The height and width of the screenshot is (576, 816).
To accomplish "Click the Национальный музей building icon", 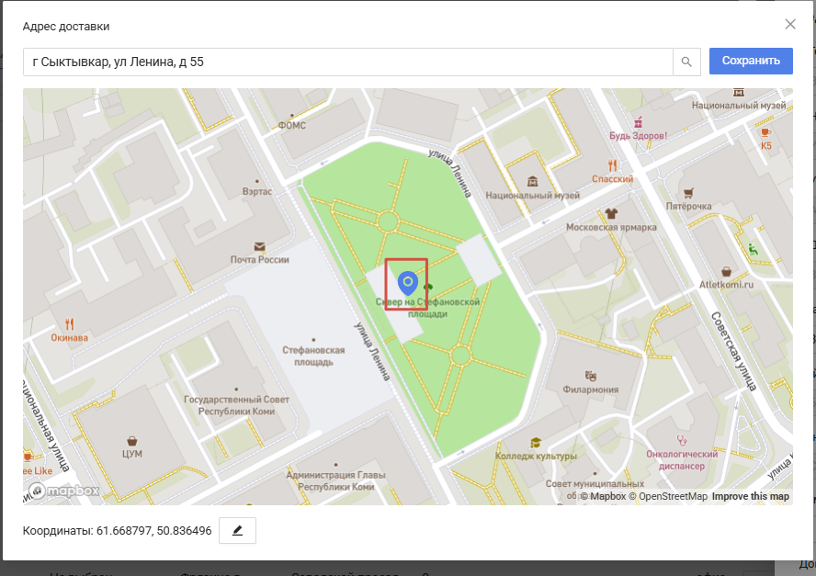I will point(532,182).
